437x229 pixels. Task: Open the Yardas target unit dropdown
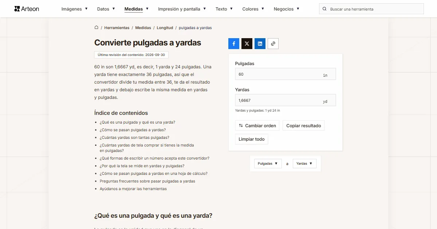304,164
